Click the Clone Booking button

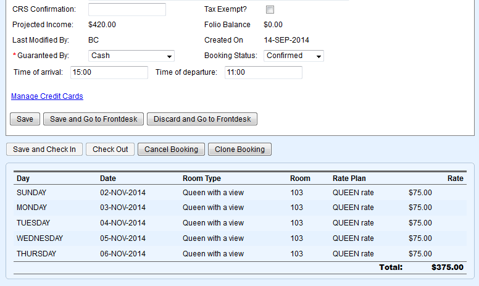pos(239,149)
